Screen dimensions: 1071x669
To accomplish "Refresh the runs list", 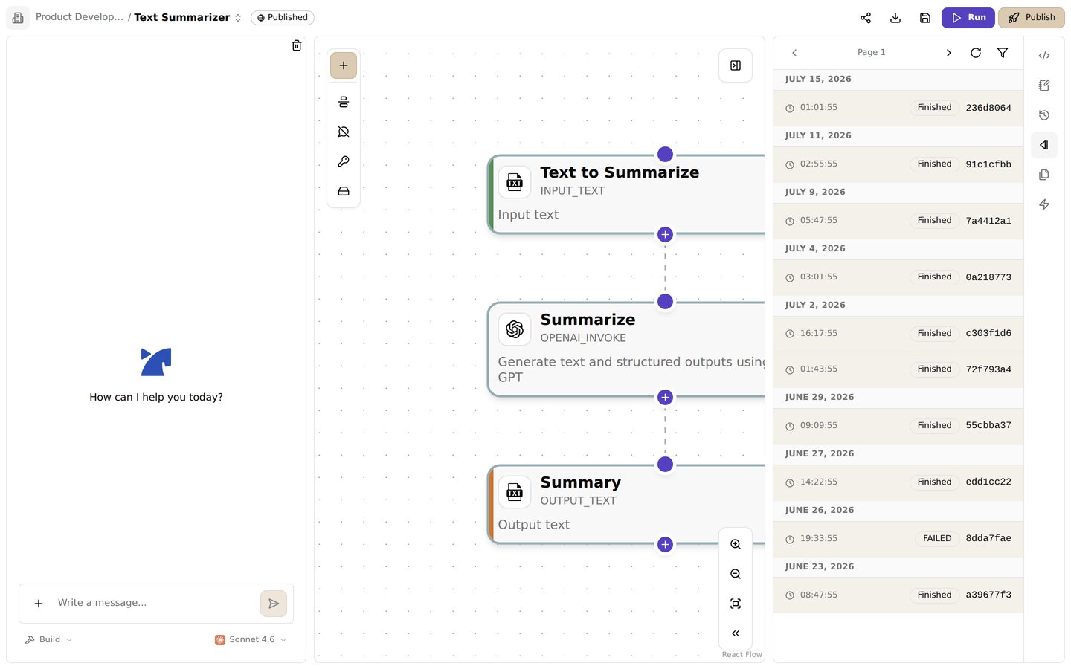I will (x=976, y=53).
